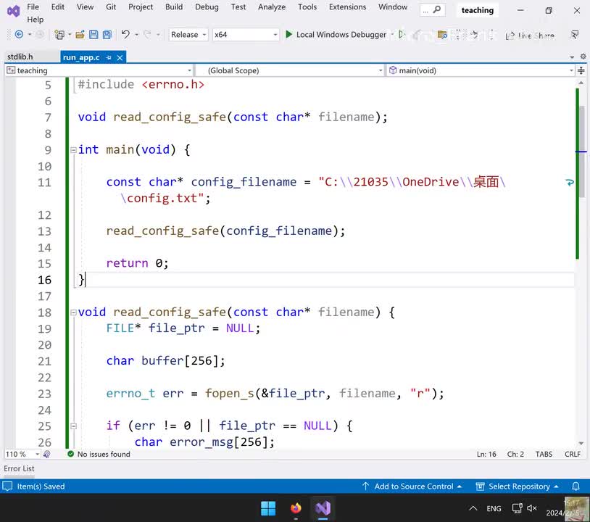Click the scroll down arrow in editor
Screen dimensions: 590x522
pos(581,443)
